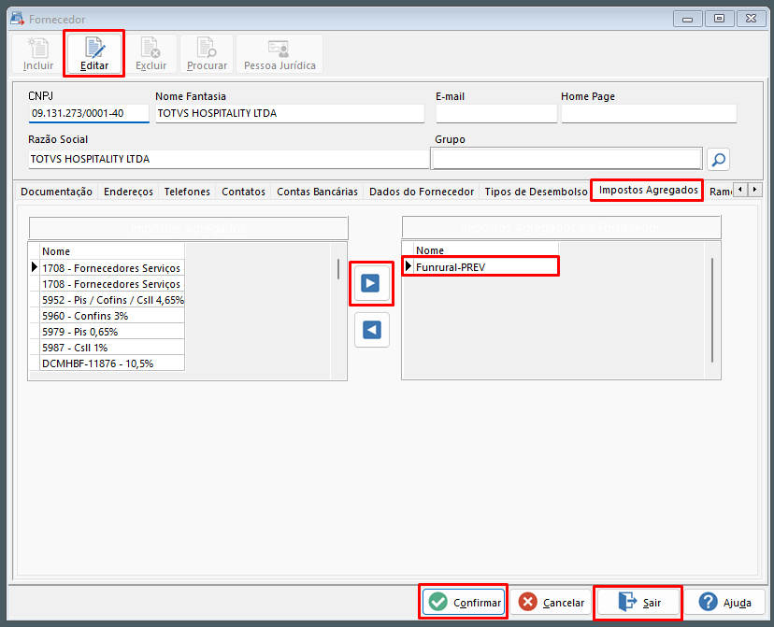The height and width of the screenshot is (627, 774).
Task: Open the Endereços tab
Action: click(128, 192)
